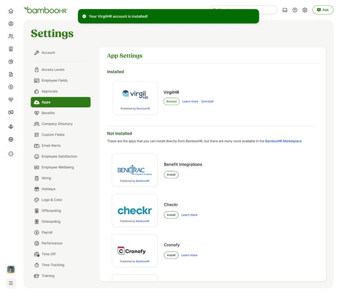Click the Compensation money icon in left rail
Screen dimensions: 337x294
point(11,112)
